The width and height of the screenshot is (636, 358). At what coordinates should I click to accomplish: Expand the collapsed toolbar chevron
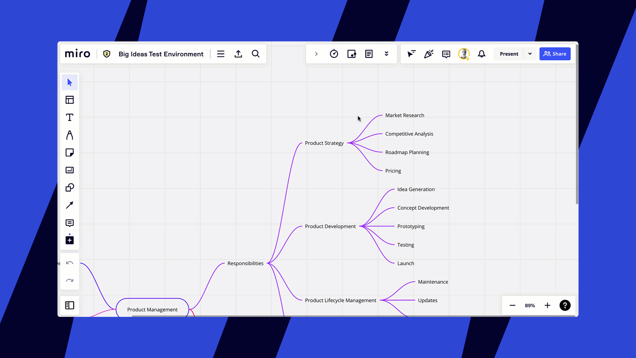[x=316, y=54]
